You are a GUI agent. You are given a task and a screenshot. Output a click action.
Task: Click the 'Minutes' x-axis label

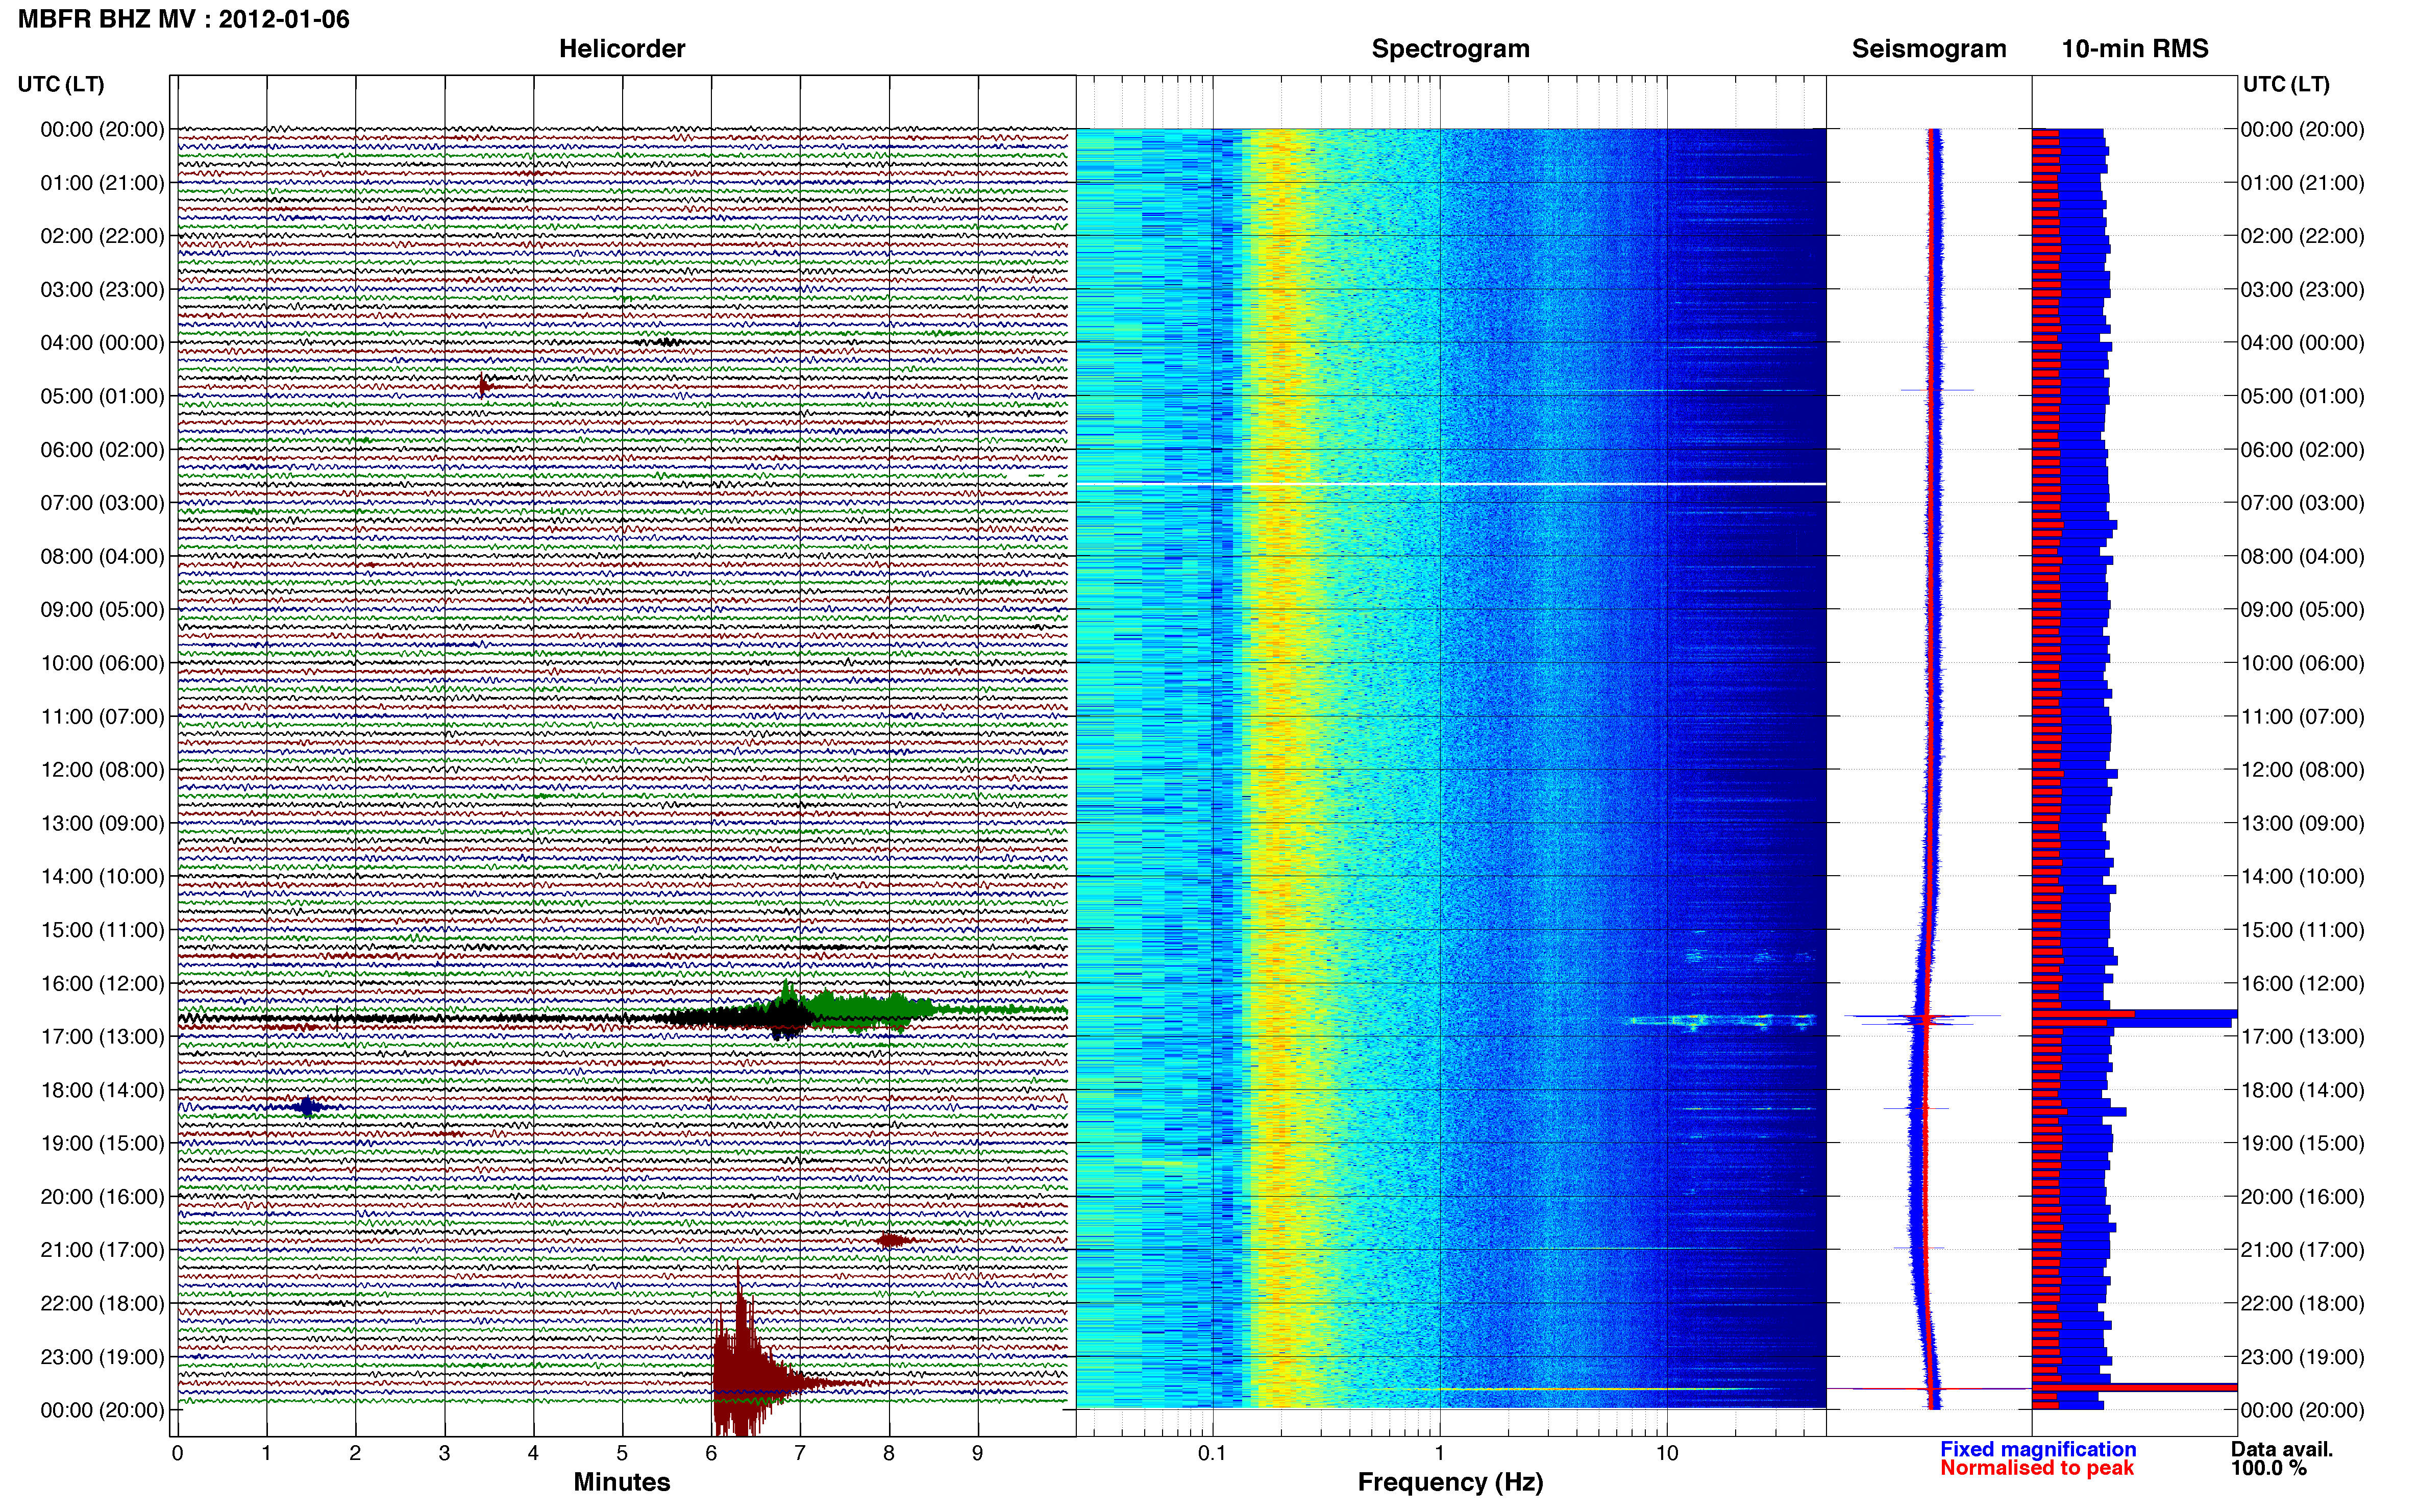coord(622,1482)
